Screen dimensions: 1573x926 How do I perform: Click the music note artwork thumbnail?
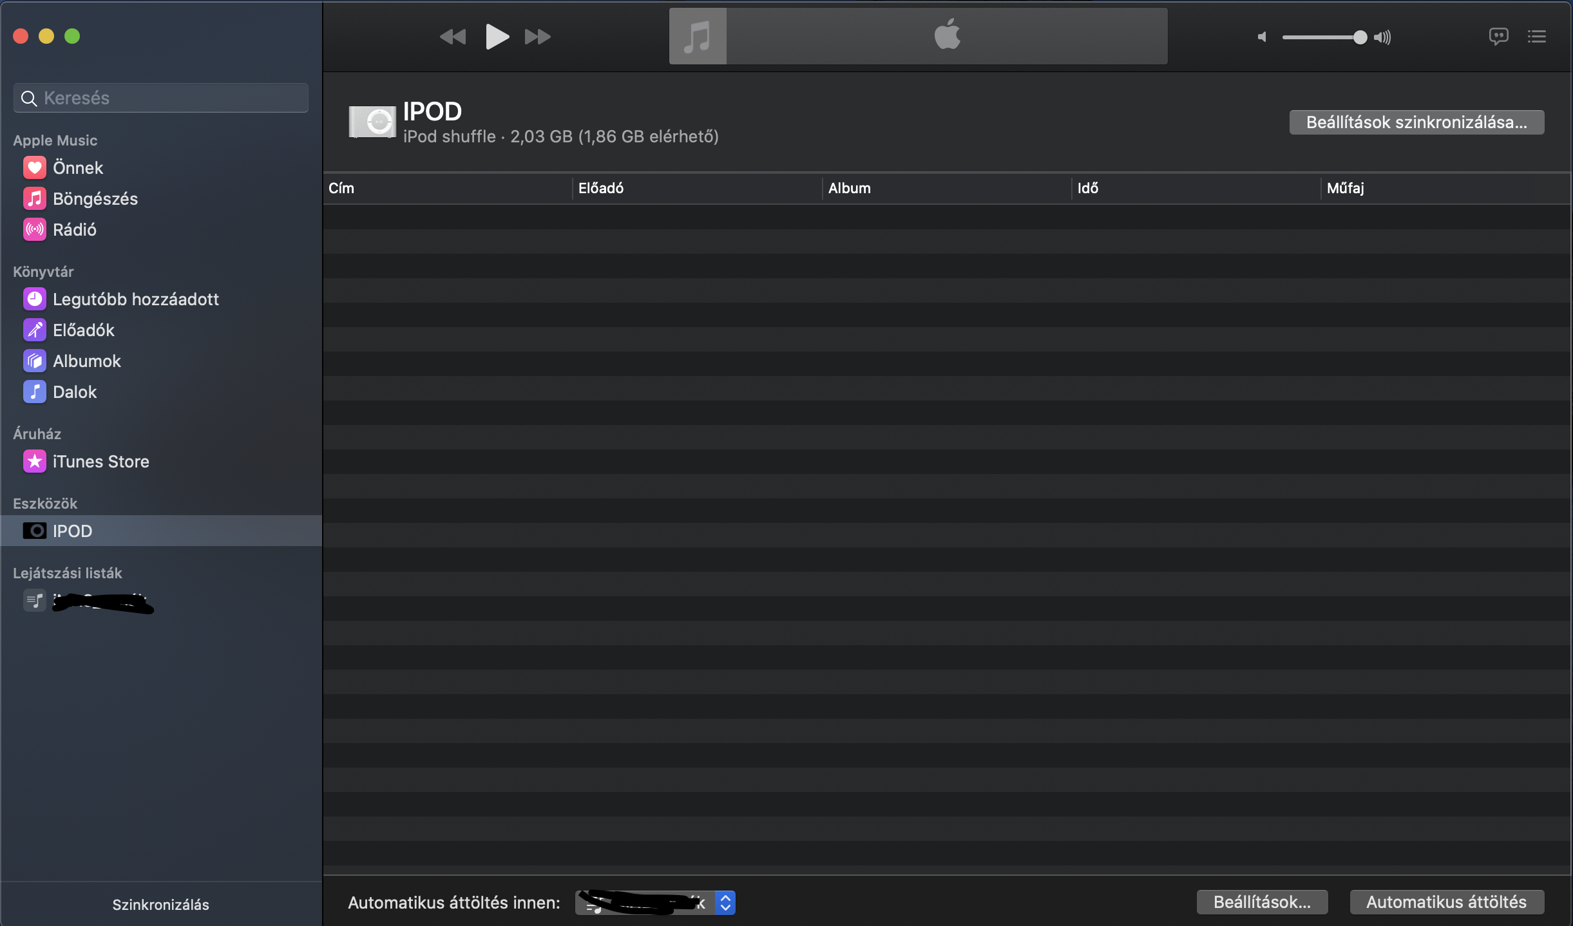coord(698,37)
